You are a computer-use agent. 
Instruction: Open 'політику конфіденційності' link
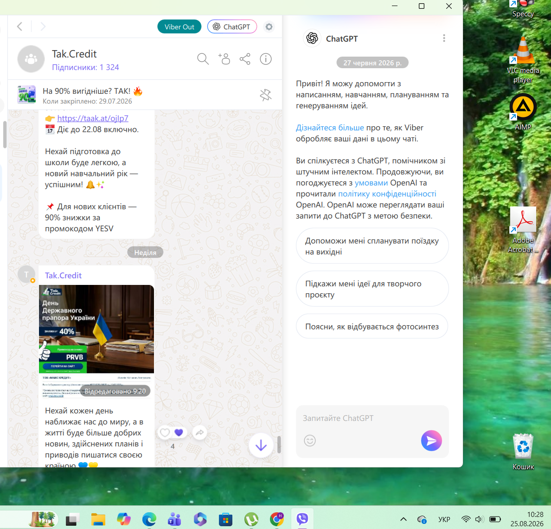point(387,194)
